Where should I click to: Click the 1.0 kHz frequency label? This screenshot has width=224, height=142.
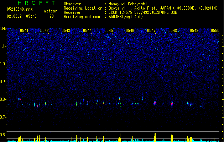pos(3,64)
